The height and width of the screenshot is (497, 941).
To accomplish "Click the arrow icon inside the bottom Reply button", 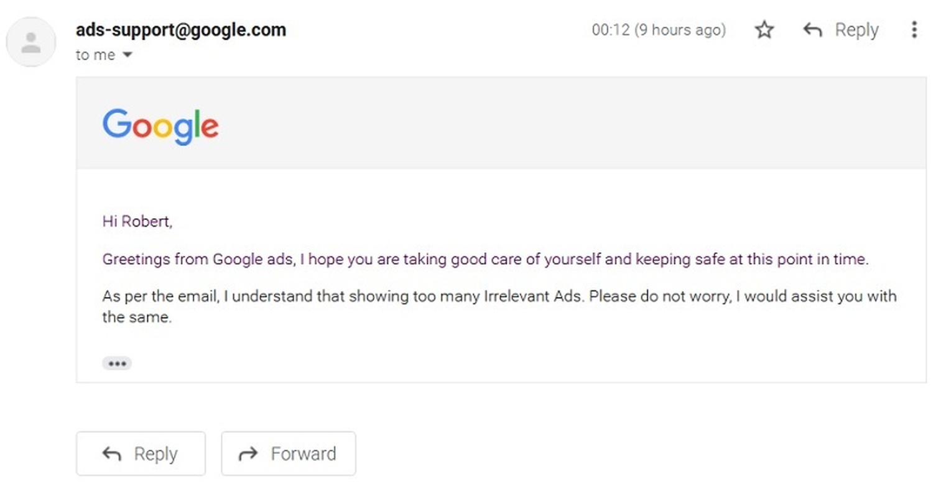I will coord(111,454).
